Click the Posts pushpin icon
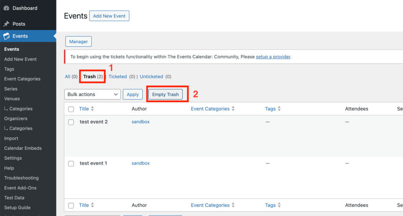Viewport: 403px width, 216px height. tap(6, 24)
